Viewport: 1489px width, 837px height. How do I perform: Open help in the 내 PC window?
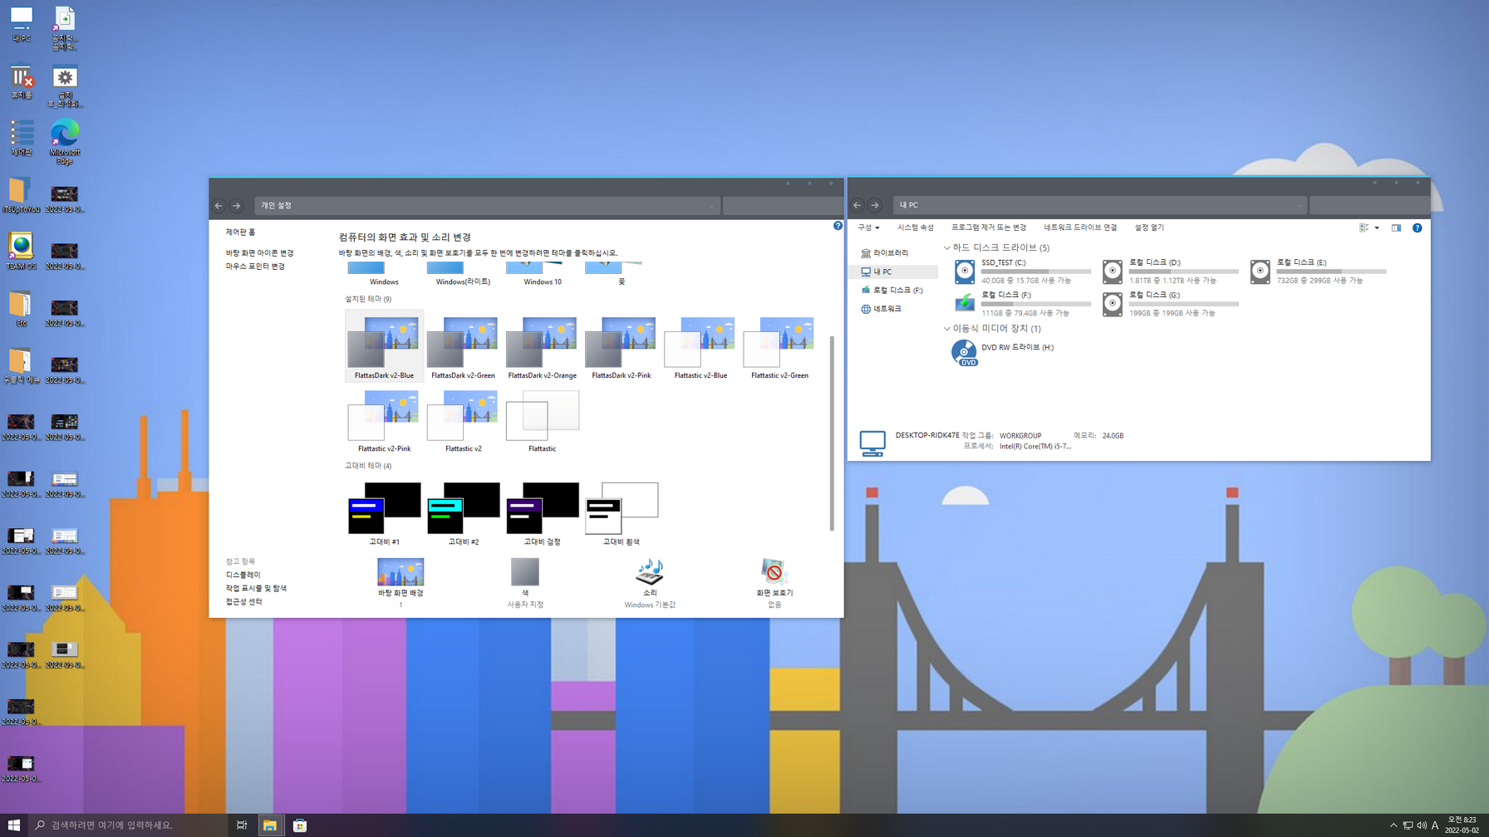click(1418, 228)
